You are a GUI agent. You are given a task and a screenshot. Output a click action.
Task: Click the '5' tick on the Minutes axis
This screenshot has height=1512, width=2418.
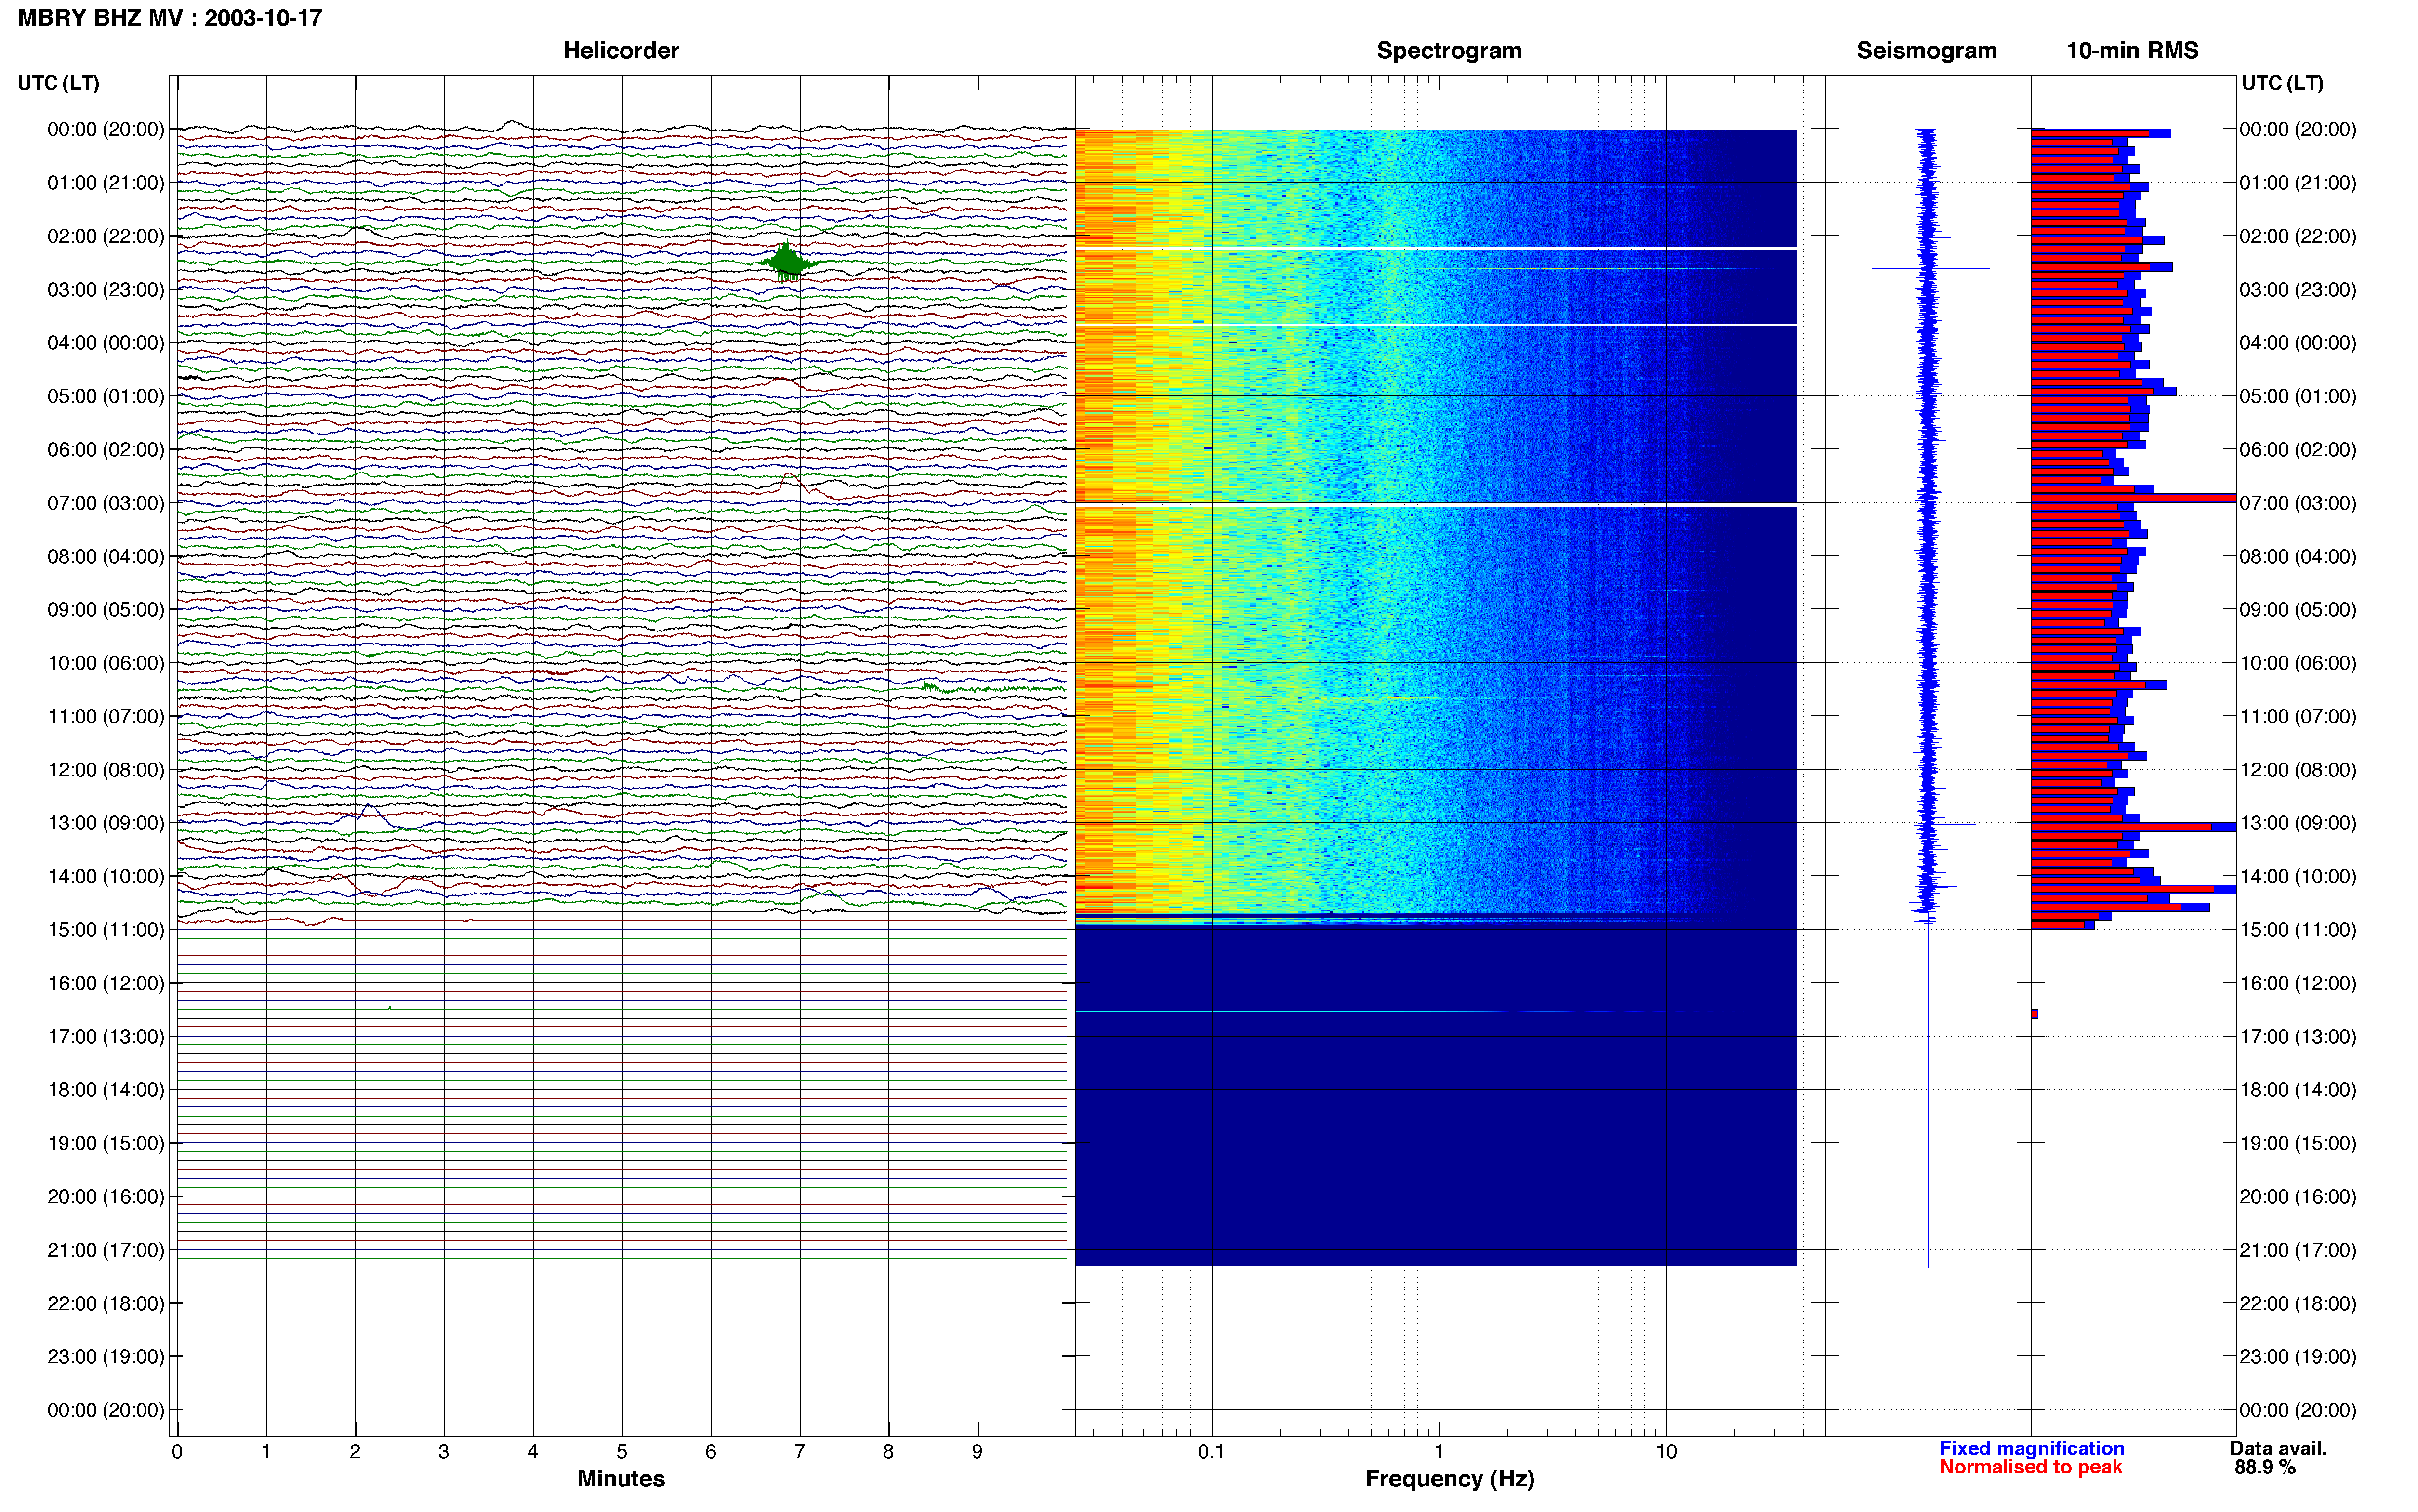(622, 1452)
